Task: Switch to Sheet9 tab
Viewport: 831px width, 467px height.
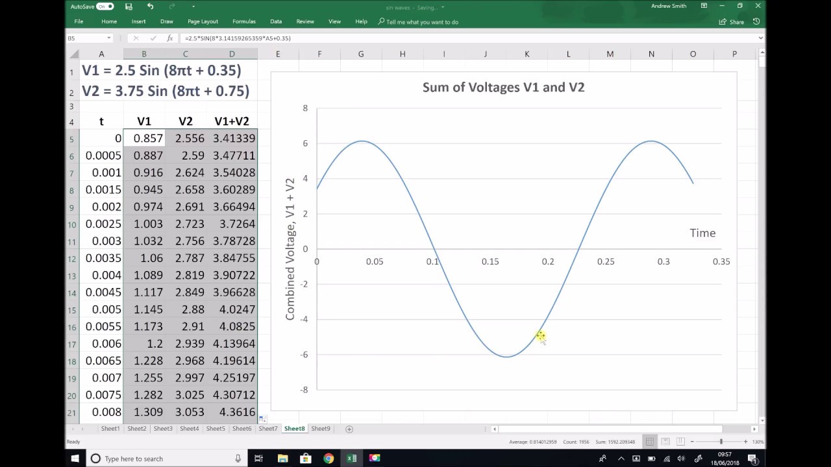Action: coord(321,429)
